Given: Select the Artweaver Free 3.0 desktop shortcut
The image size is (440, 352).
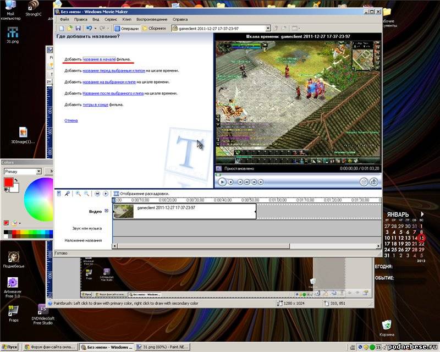Looking at the screenshot, I should [13, 288].
